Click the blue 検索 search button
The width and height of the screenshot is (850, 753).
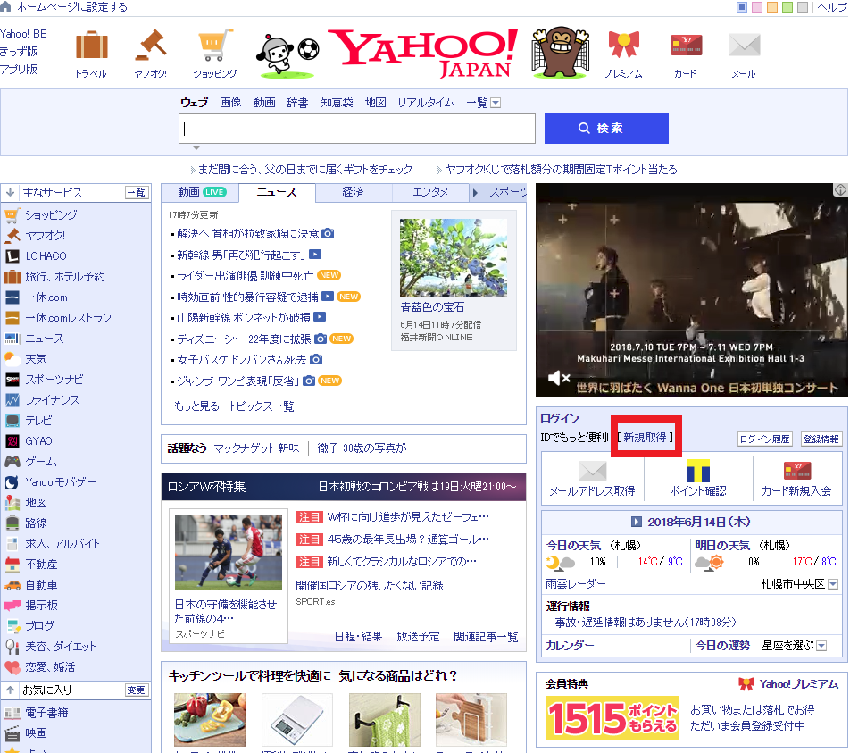point(606,129)
